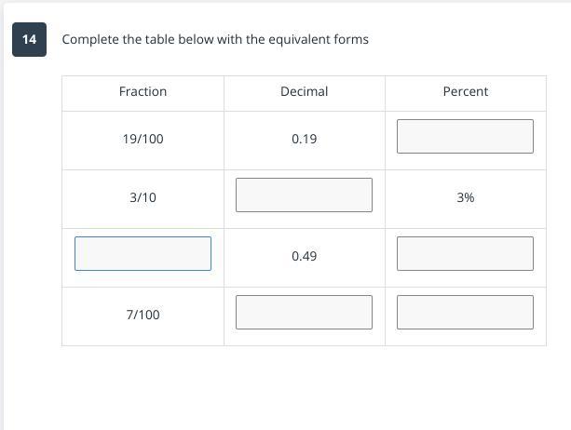Select the fraction input beside 0.49
Screen dimensions: 571x430
tap(143, 253)
